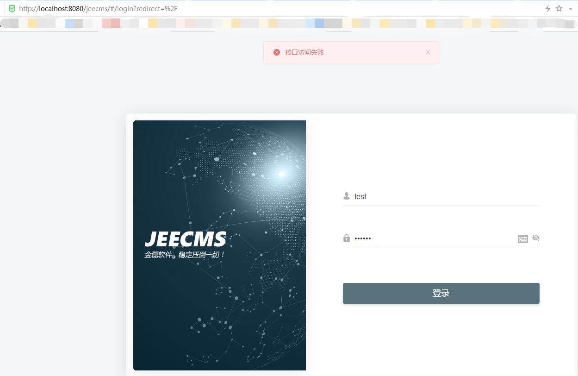
Task: Toggle password visibility eye icon
Action: point(536,238)
